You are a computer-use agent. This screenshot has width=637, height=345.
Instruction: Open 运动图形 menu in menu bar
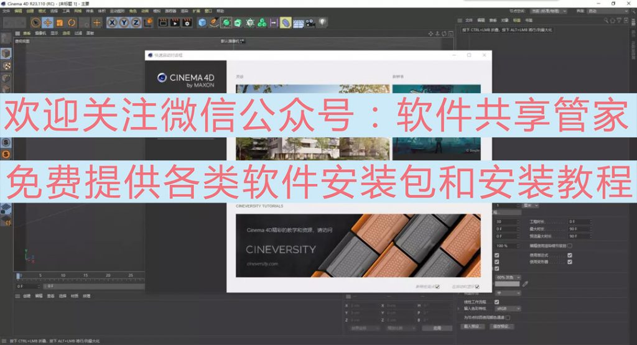[x=117, y=11]
